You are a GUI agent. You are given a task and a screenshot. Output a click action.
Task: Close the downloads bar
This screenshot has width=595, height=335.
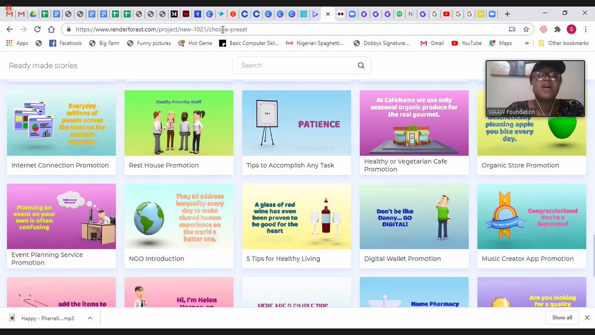click(587, 318)
